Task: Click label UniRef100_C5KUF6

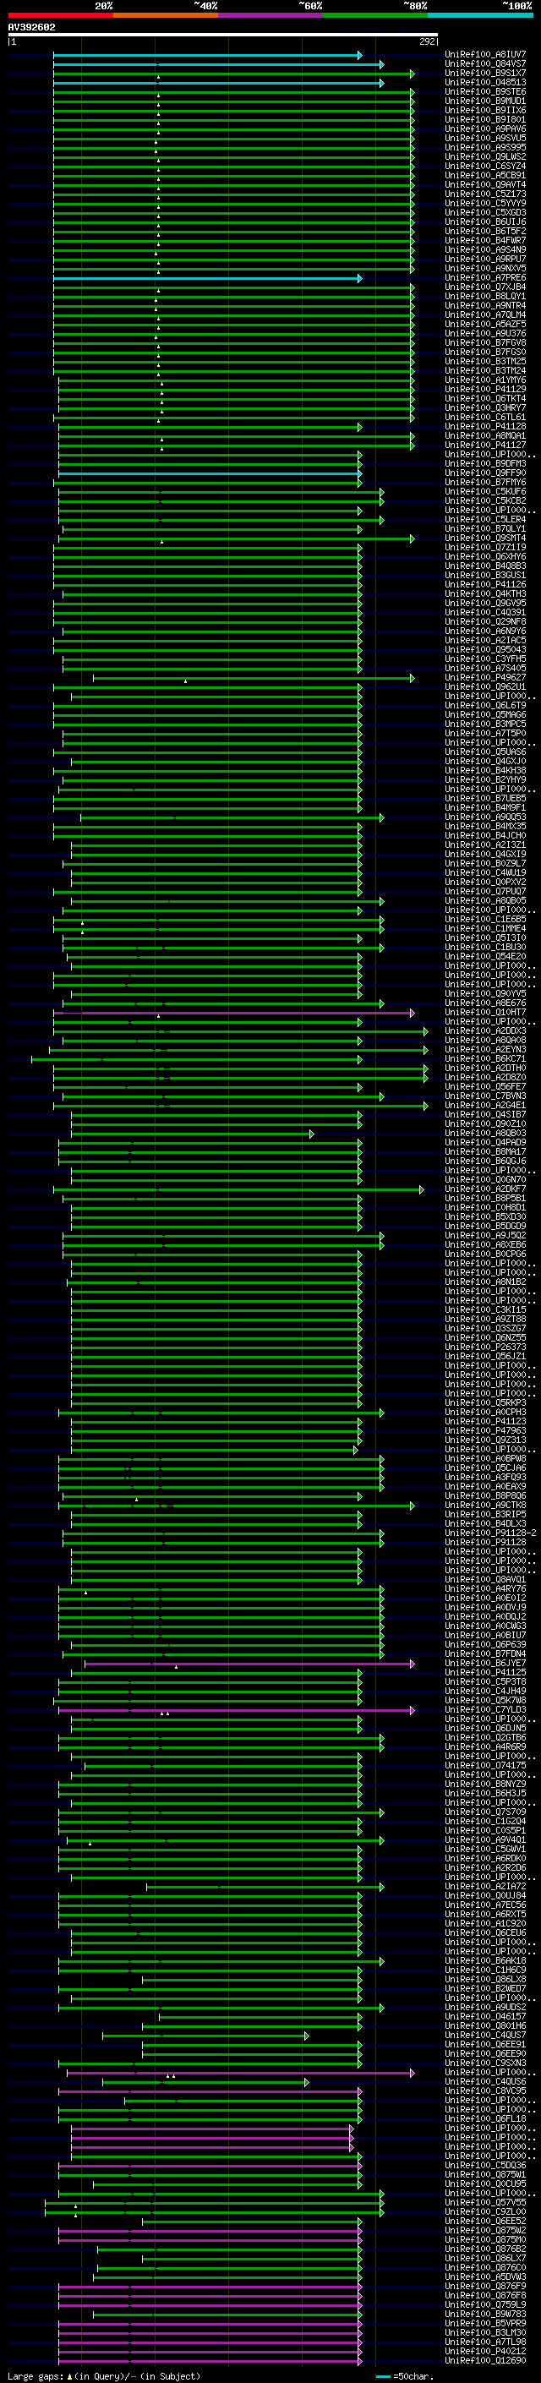Action: [485, 491]
